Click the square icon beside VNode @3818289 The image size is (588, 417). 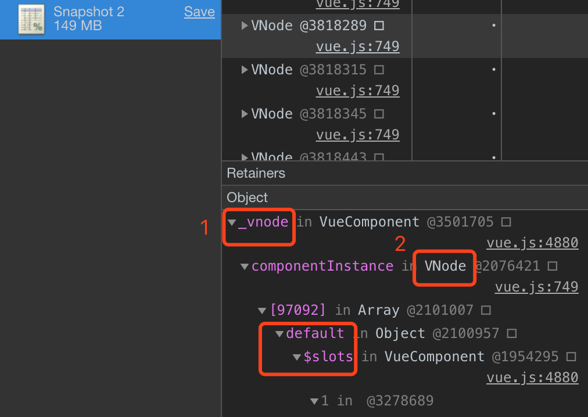click(379, 26)
